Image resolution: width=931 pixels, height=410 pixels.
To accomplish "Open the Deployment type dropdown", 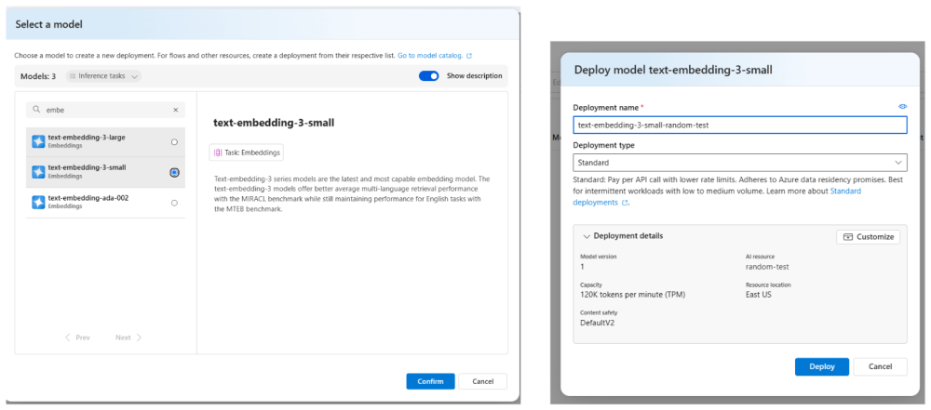I will click(x=740, y=162).
